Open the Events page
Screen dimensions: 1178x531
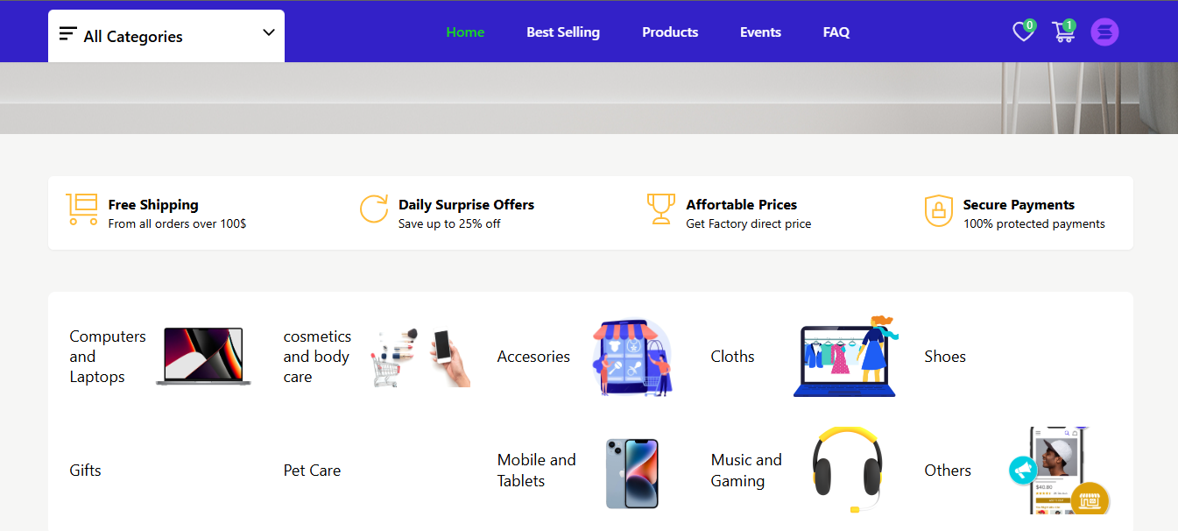[x=760, y=32]
